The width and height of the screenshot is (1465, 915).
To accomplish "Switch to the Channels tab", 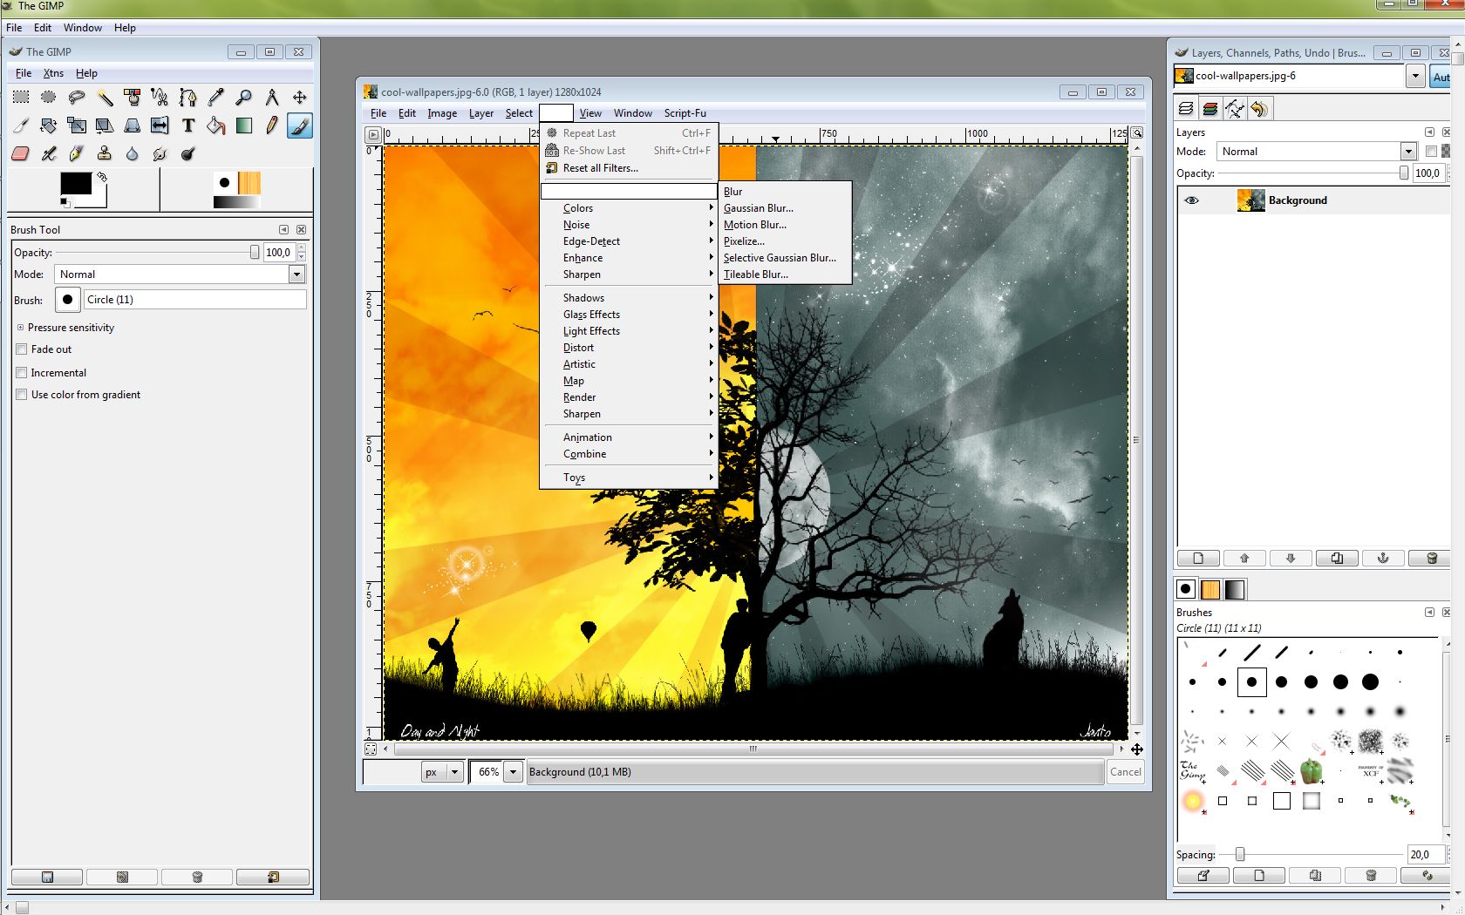I will 1210,109.
